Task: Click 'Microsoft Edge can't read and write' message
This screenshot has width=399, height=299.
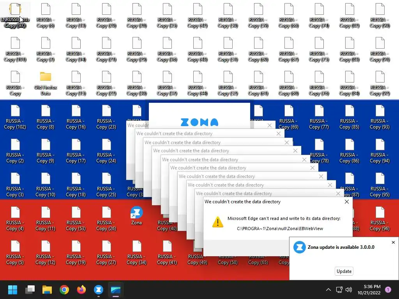Action: pyautogui.click(x=284, y=218)
